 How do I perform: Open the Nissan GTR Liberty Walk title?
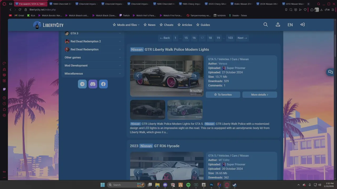pyautogui.click(x=169, y=49)
